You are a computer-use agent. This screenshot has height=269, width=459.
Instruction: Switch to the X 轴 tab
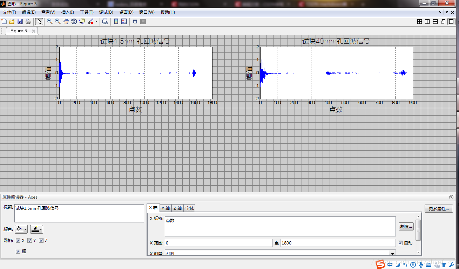click(x=153, y=208)
